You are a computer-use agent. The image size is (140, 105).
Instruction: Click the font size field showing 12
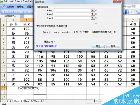[132, 12]
